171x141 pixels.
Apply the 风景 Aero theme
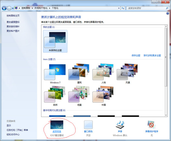coord(128,74)
